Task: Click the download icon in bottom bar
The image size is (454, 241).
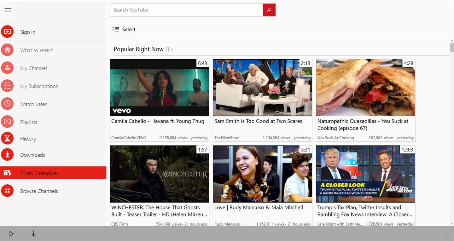Action: 34,234
